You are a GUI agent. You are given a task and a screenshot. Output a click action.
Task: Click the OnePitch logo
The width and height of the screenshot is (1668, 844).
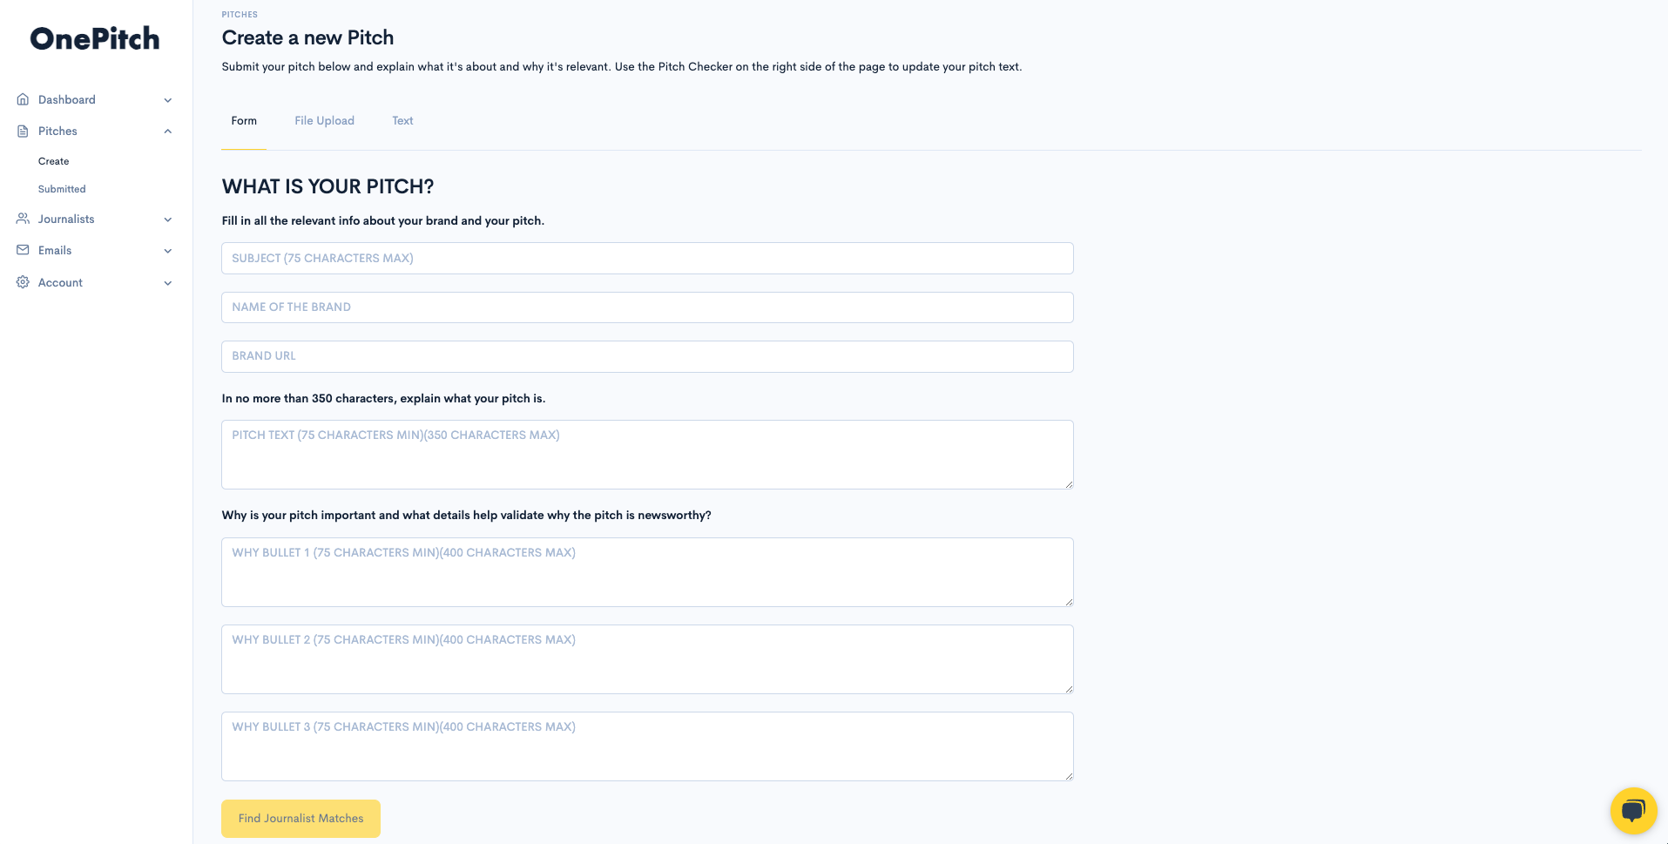[x=95, y=38]
